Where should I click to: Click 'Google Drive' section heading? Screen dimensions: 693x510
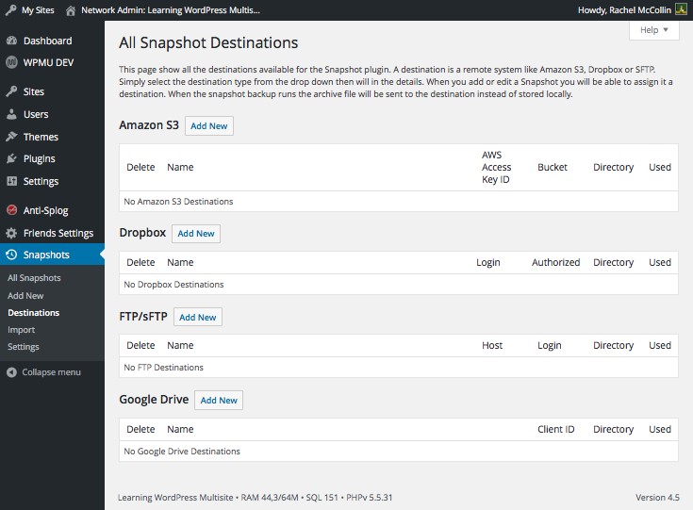click(154, 400)
